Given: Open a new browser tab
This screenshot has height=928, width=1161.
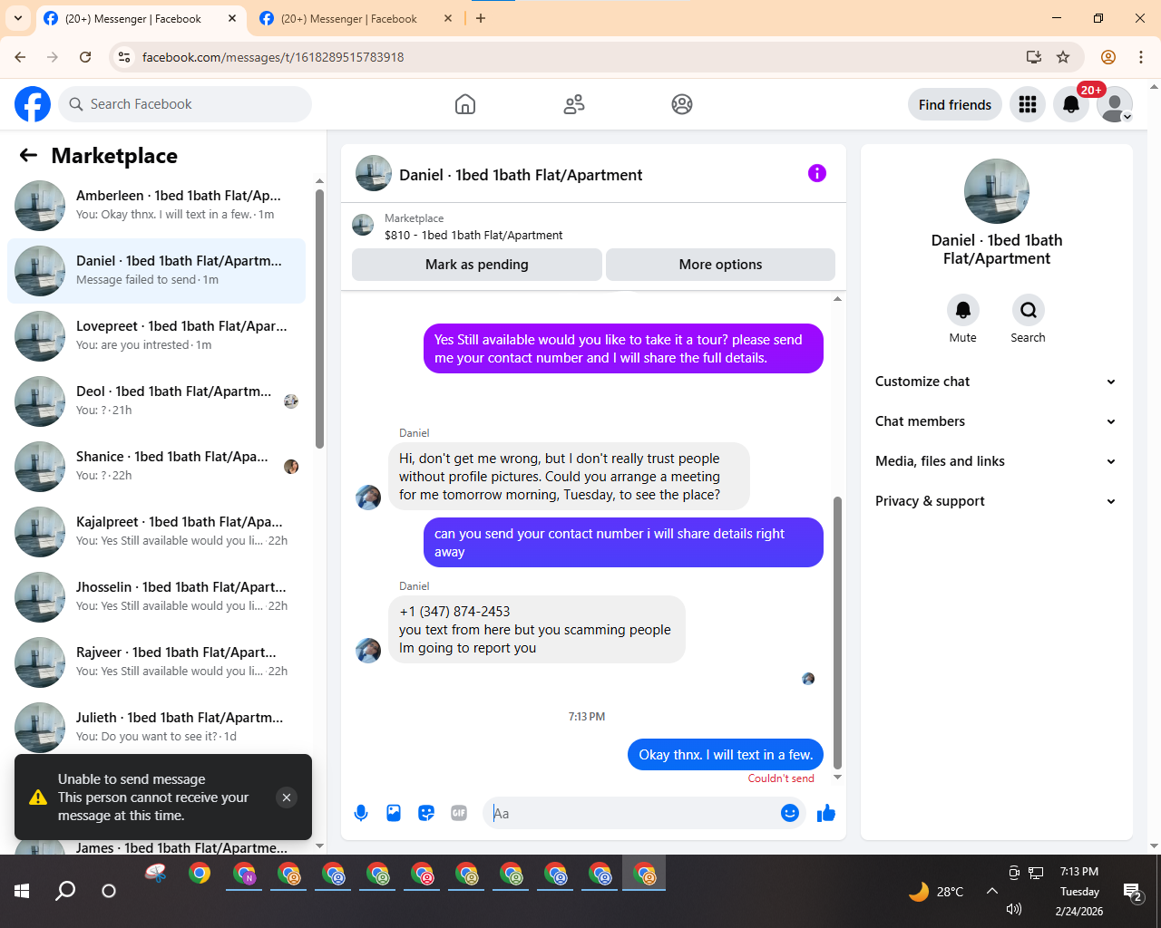Looking at the screenshot, I should coord(481,18).
